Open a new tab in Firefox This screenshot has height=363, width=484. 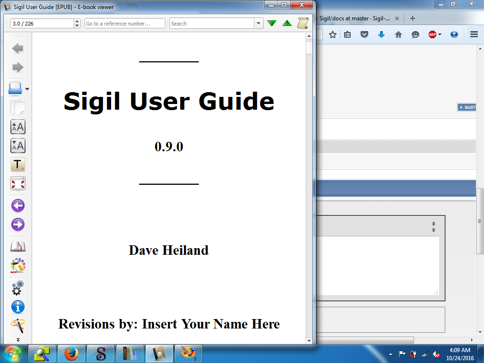(412, 18)
